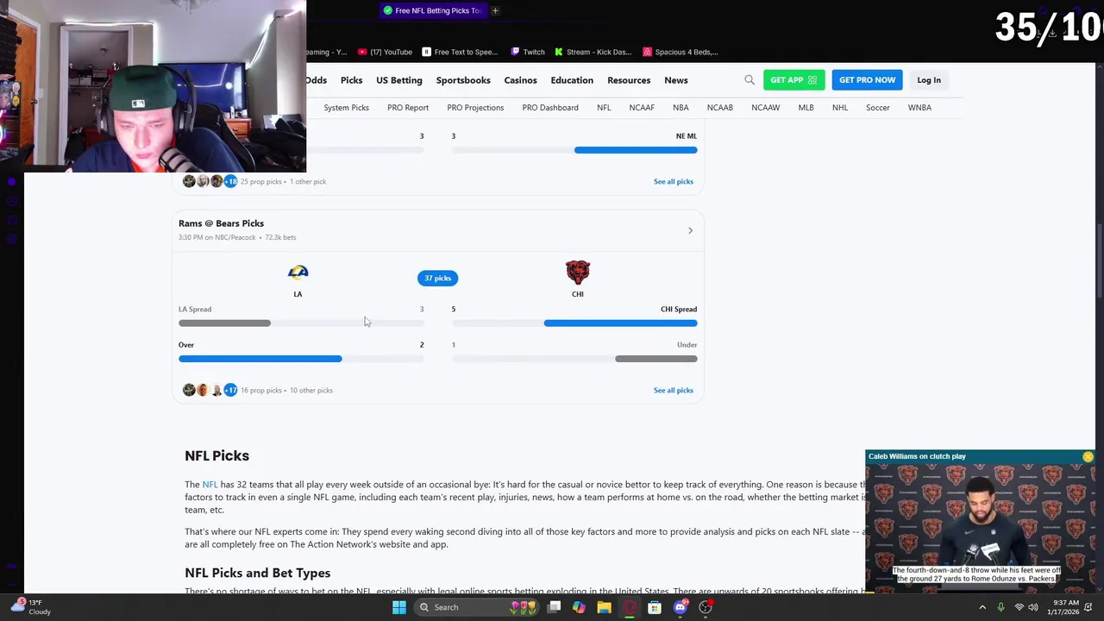This screenshot has width=1104, height=621.
Task: Follow the NFL hyperlink in the paragraph
Action: (210, 485)
